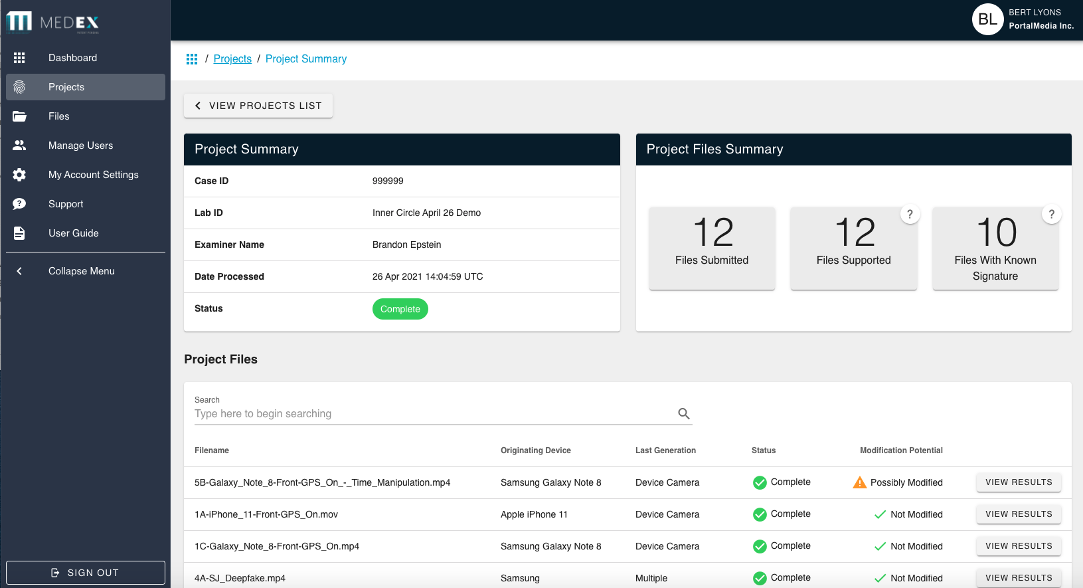1083x588 pixels.
Task: Click the Status column header in the table
Action: click(x=764, y=450)
